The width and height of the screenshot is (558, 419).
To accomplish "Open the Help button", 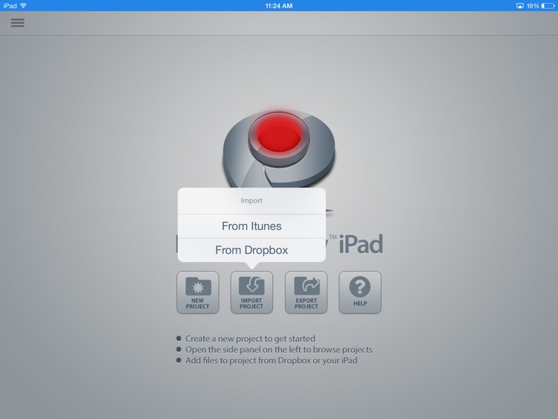I will click(360, 292).
